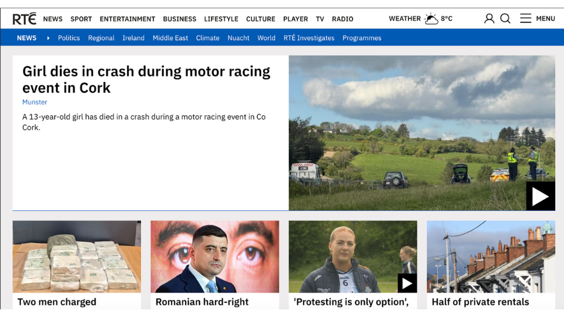The width and height of the screenshot is (564, 317).
Task: Click the 13-year-old girl summary text
Action: [x=144, y=122]
